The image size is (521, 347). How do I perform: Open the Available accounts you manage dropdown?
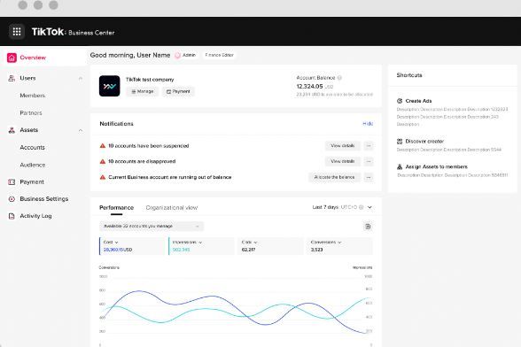click(x=152, y=227)
